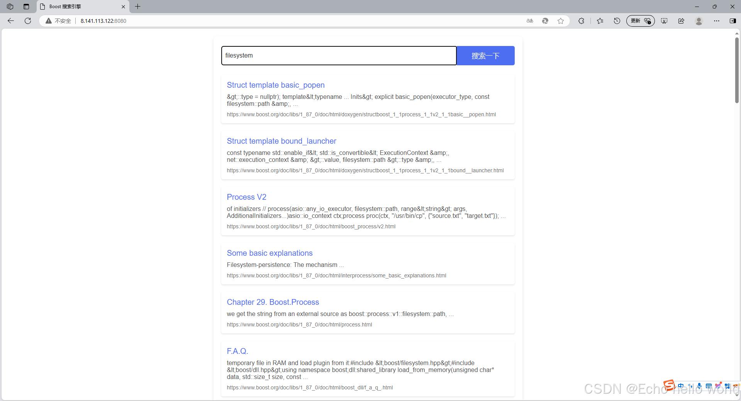Open the Struct template bound_launcher result
The height and width of the screenshot is (401, 741).
(x=281, y=141)
